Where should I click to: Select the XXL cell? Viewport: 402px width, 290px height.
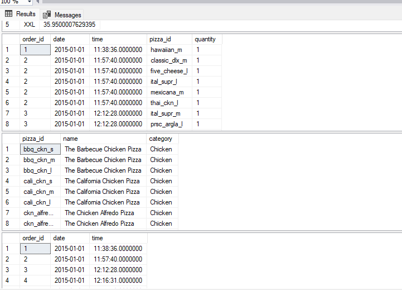click(30, 25)
